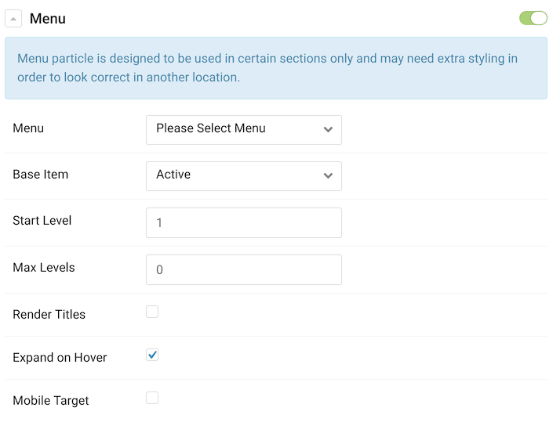553x422 pixels.
Task: Click the "Mobile Target" label text
Action: pyautogui.click(x=51, y=400)
